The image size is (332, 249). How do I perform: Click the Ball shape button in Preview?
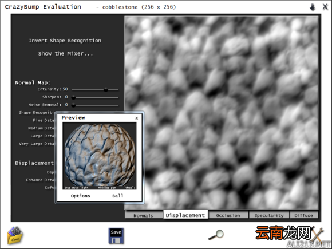[x=118, y=196]
